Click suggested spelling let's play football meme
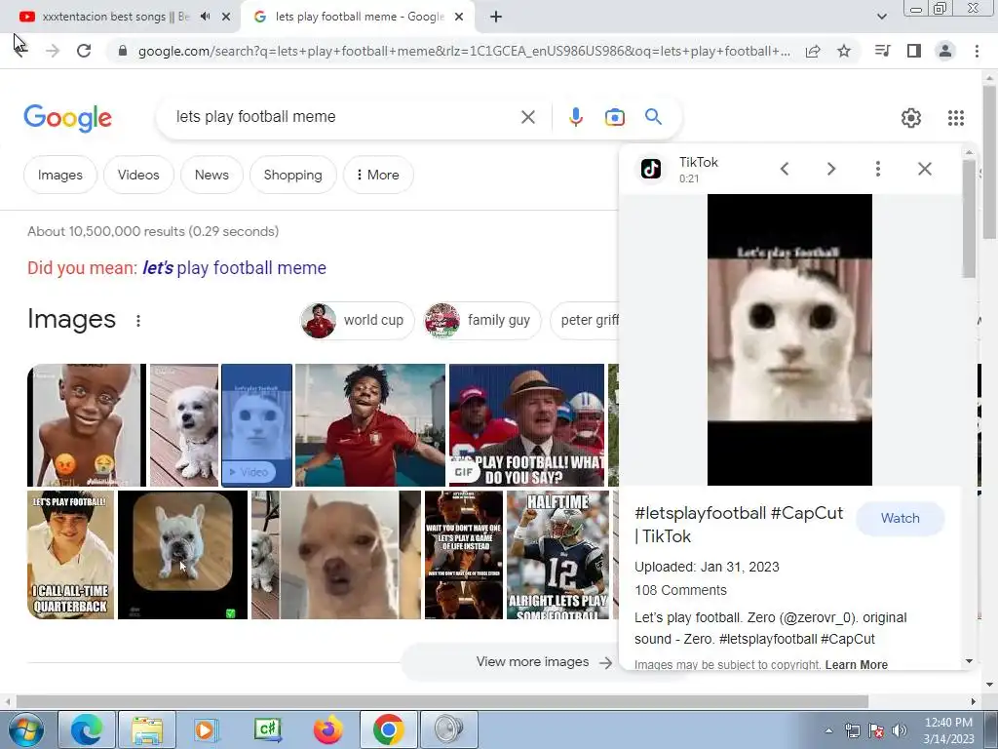Image resolution: width=998 pixels, height=749 pixels. click(x=234, y=268)
